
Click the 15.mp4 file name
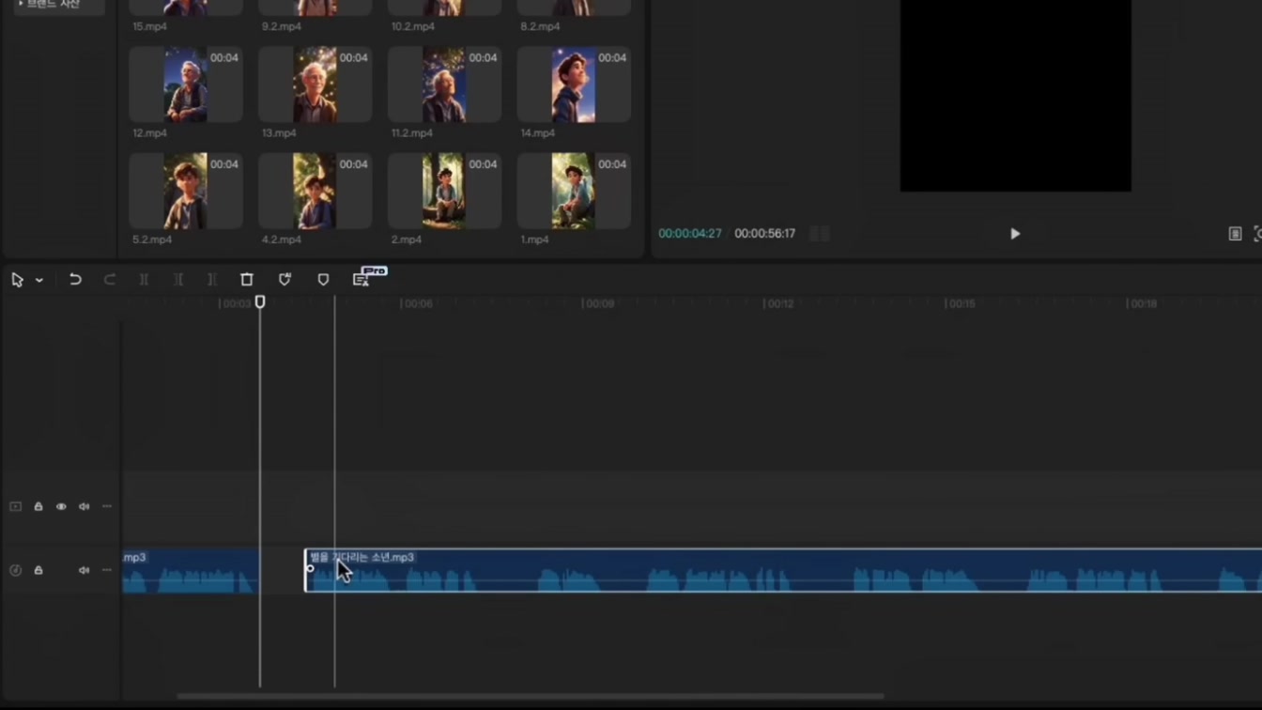pos(149,26)
